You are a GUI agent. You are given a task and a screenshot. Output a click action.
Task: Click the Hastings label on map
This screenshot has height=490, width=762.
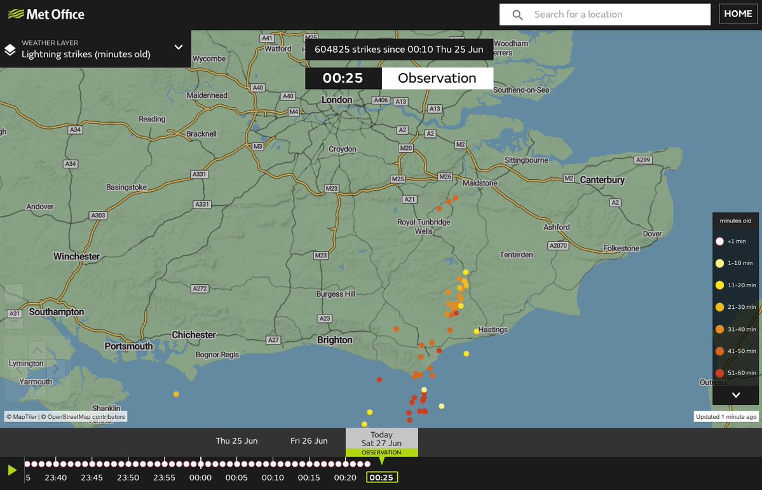[493, 330]
